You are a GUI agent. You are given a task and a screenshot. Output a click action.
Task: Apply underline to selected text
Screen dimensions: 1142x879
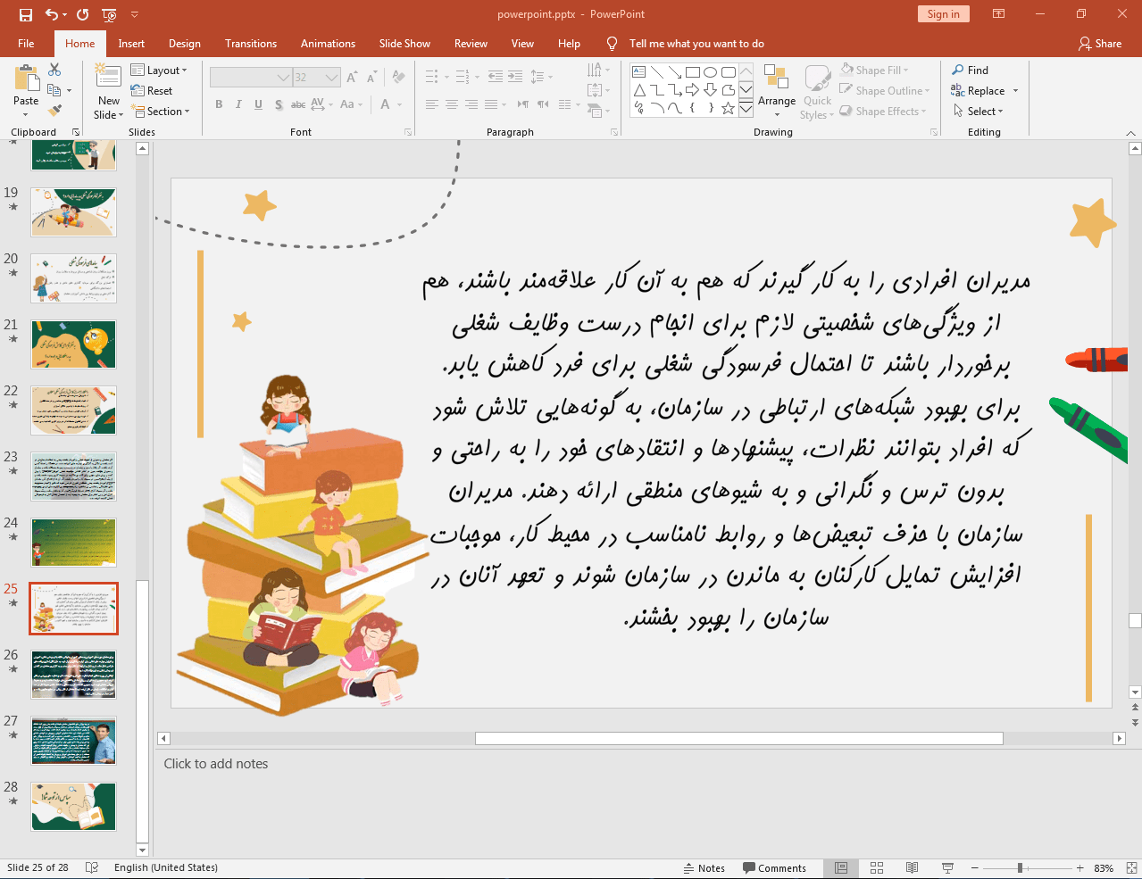(258, 104)
